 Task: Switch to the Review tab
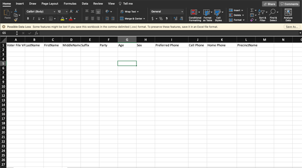tap(98, 4)
